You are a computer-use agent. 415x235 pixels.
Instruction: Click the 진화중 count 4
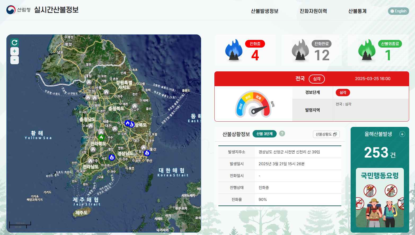coord(255,55)
